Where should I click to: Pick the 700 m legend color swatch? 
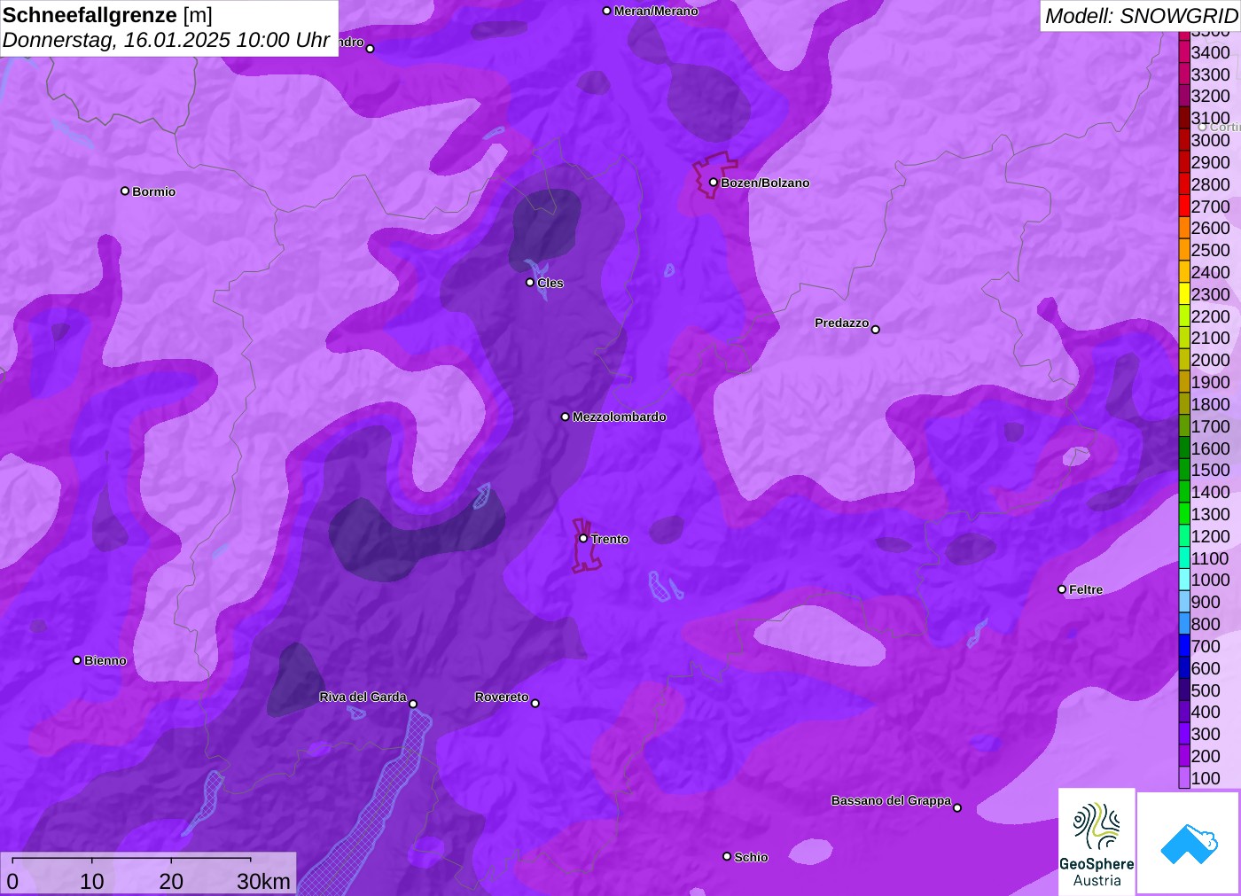pyautogui.click(x=1184, y=646)
